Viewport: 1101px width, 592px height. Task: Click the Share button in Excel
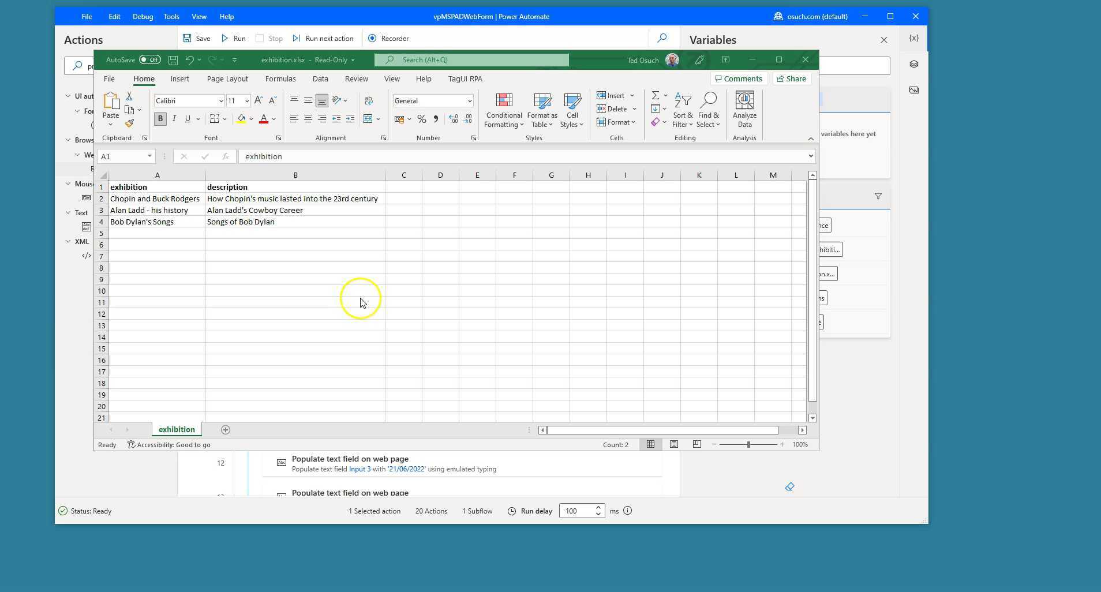[x=791, y=78]
